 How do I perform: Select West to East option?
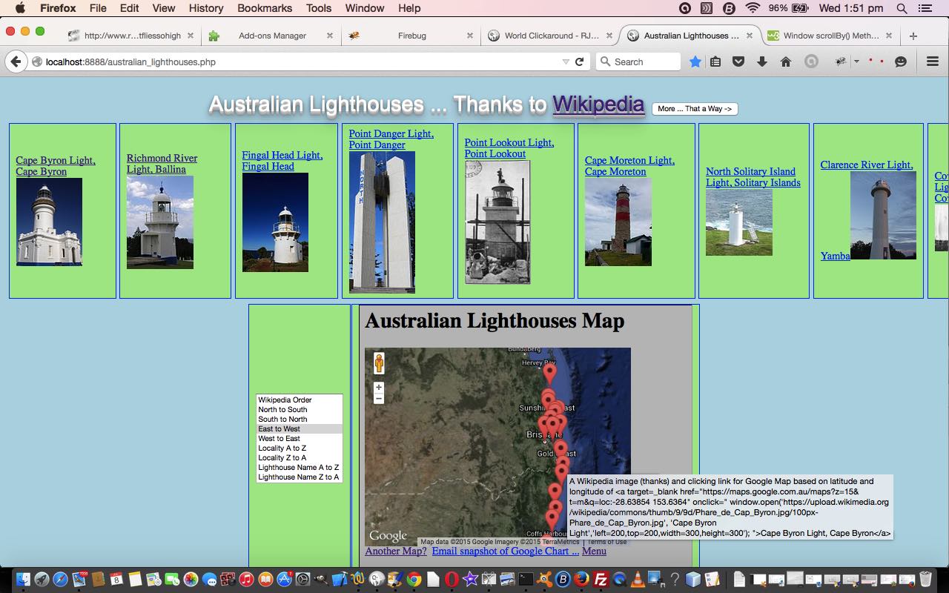coord(300,438)
